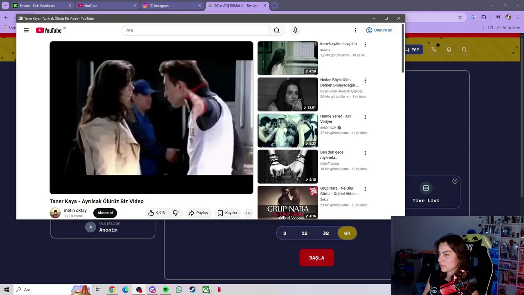Open Task View in the taskbar

pyautogui.click(x=98, y=290)
